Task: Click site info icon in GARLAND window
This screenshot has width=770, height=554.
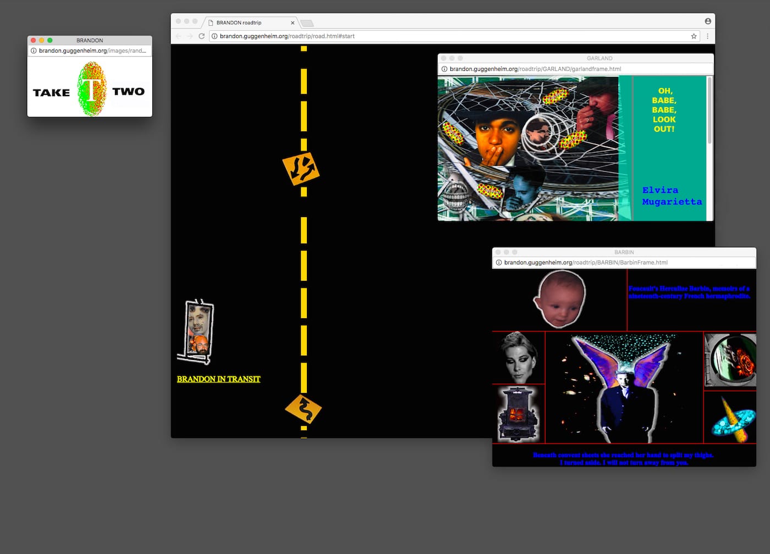Action: [x=444, y=69]
